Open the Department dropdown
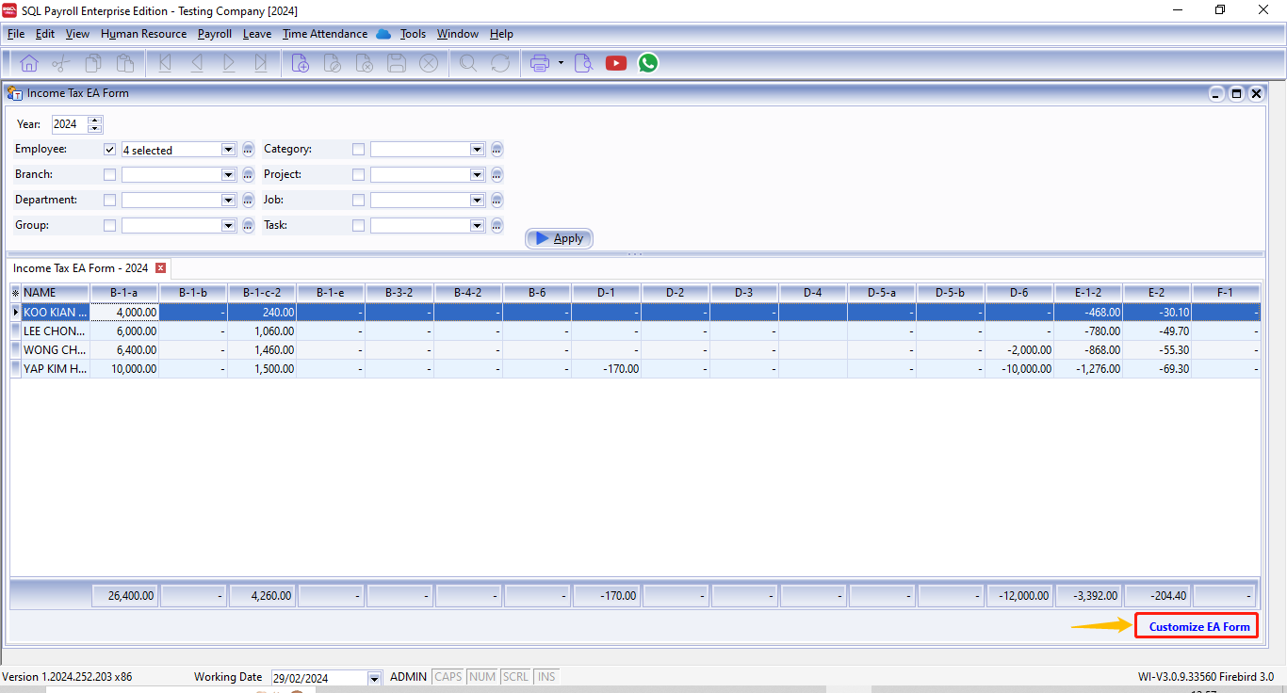1287x693 pixels. [x=228, y=201]
